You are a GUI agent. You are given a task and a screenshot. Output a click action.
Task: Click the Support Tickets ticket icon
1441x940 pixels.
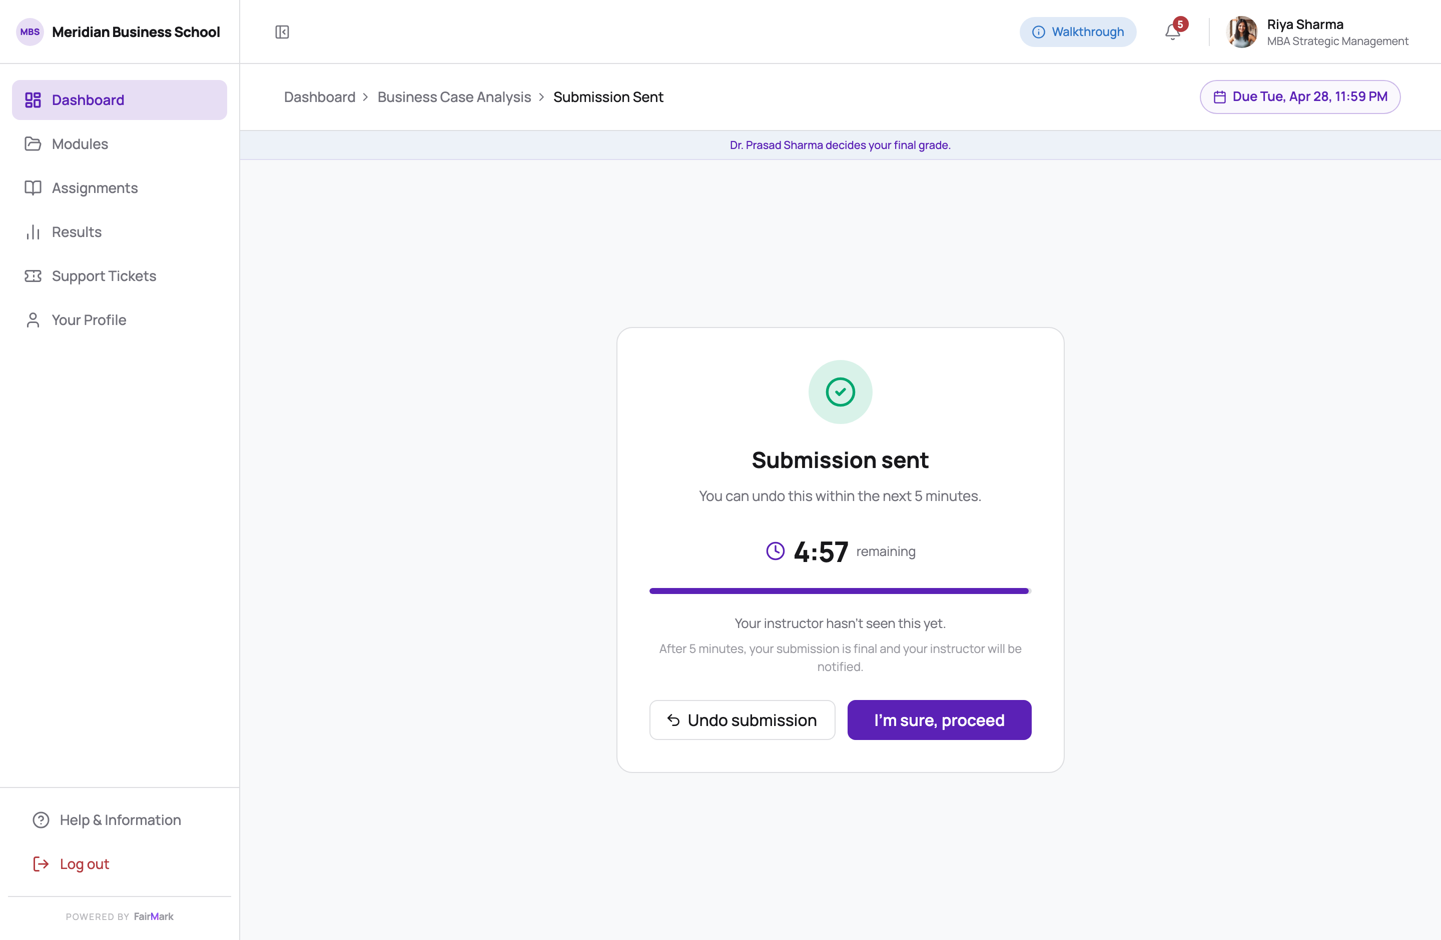(x=33, y=276)
